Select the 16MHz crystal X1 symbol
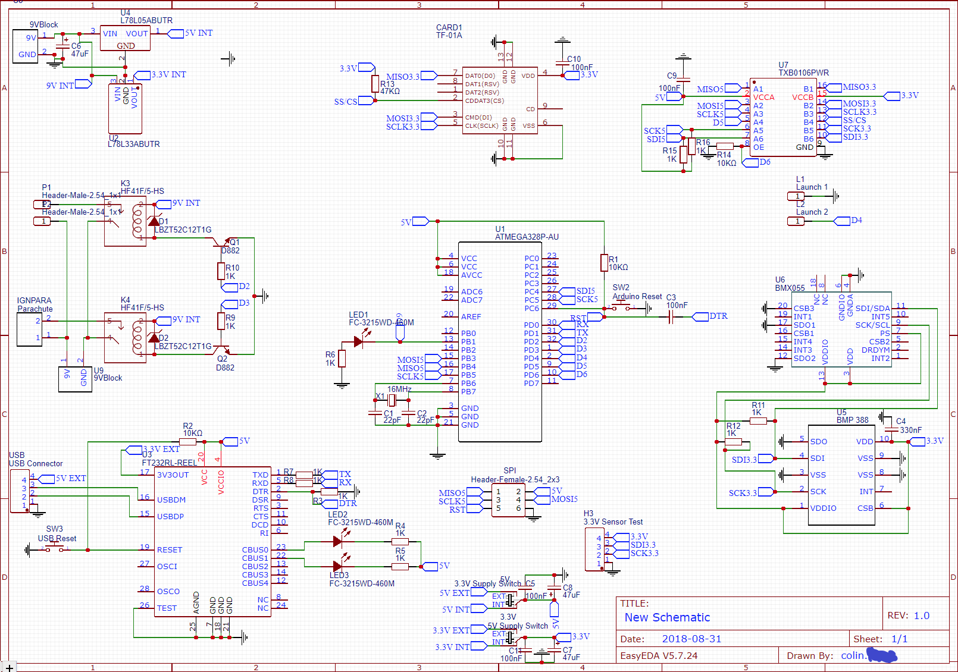This screenshot has width=958, height=672. coord(392,400)
